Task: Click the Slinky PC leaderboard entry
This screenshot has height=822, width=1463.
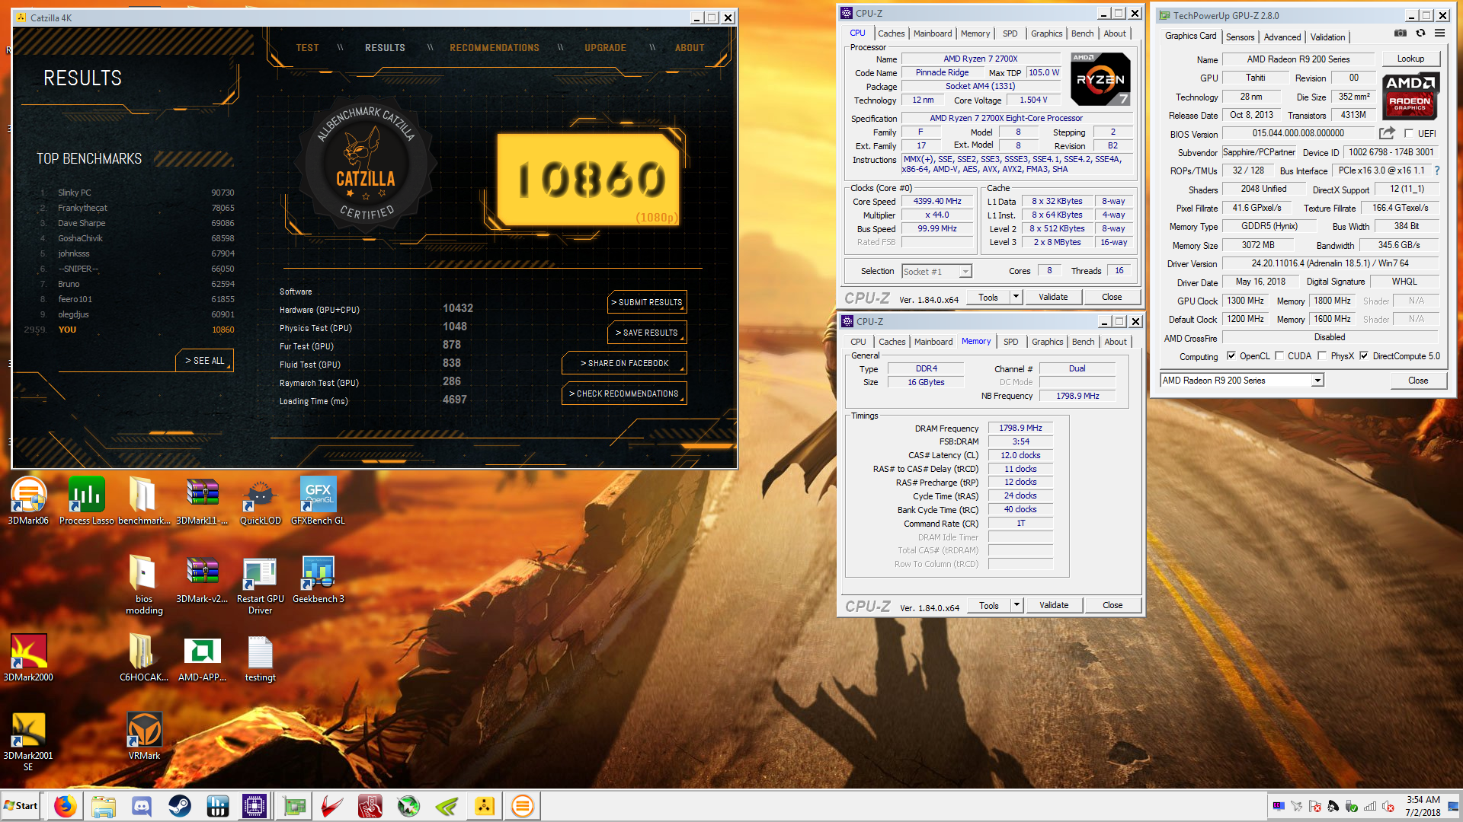Action: point(137,193)
